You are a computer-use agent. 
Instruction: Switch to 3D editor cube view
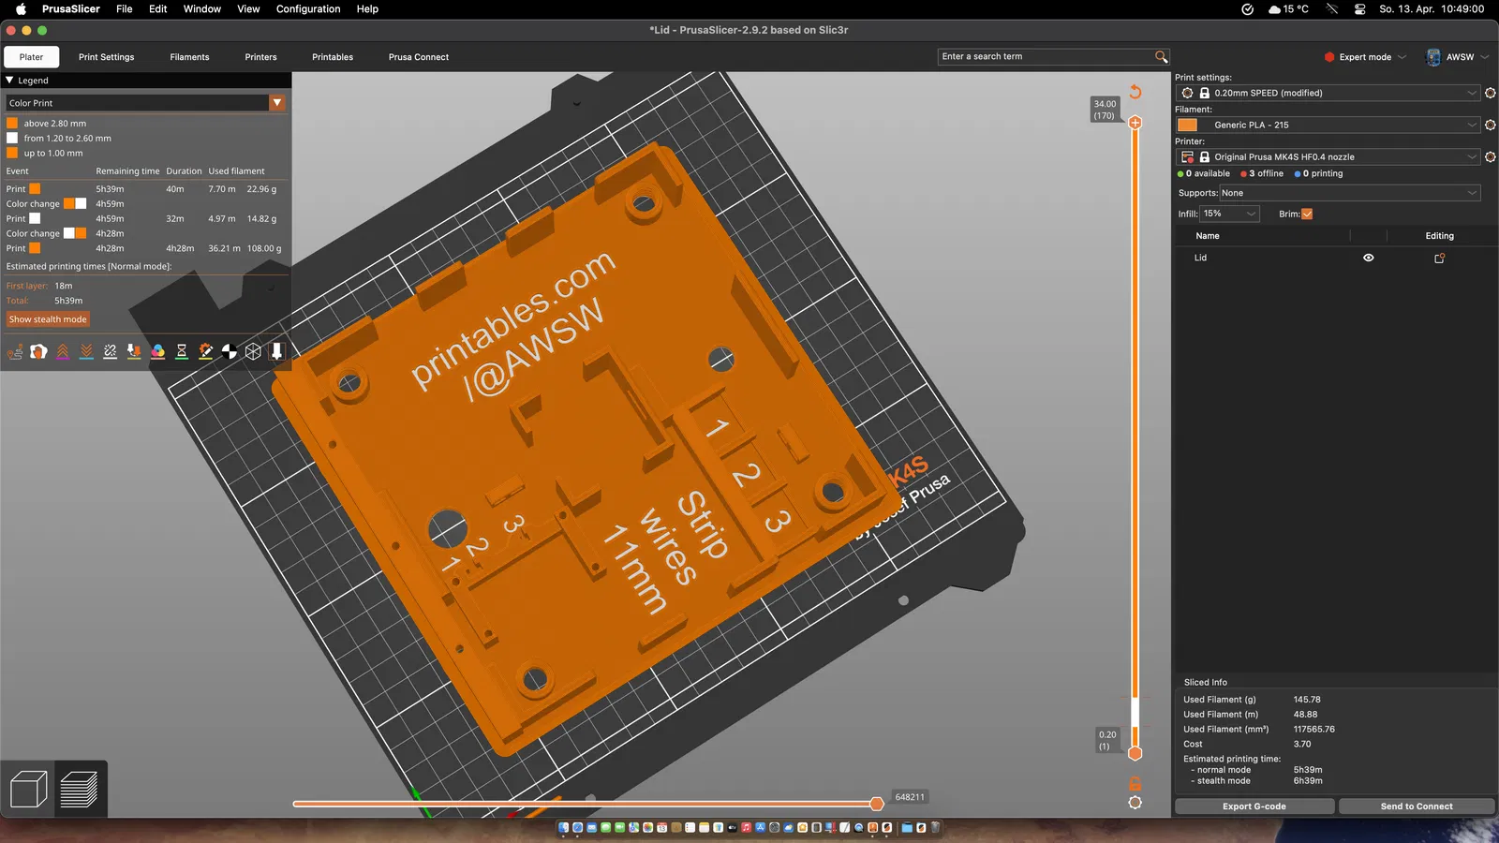point(28,789)
